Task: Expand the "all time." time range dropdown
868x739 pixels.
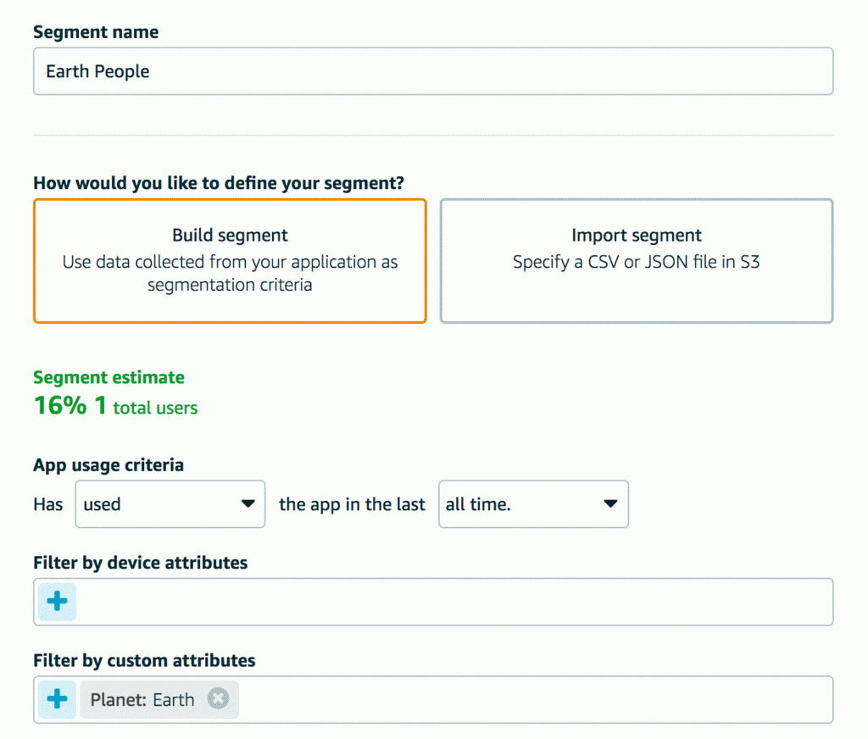Action: (533, 504)
